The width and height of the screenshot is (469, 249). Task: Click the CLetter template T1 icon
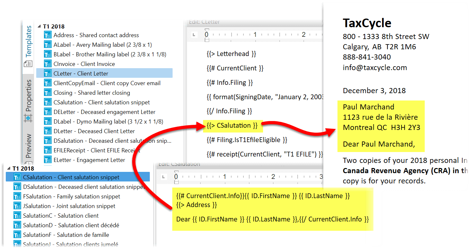(48, 74)
